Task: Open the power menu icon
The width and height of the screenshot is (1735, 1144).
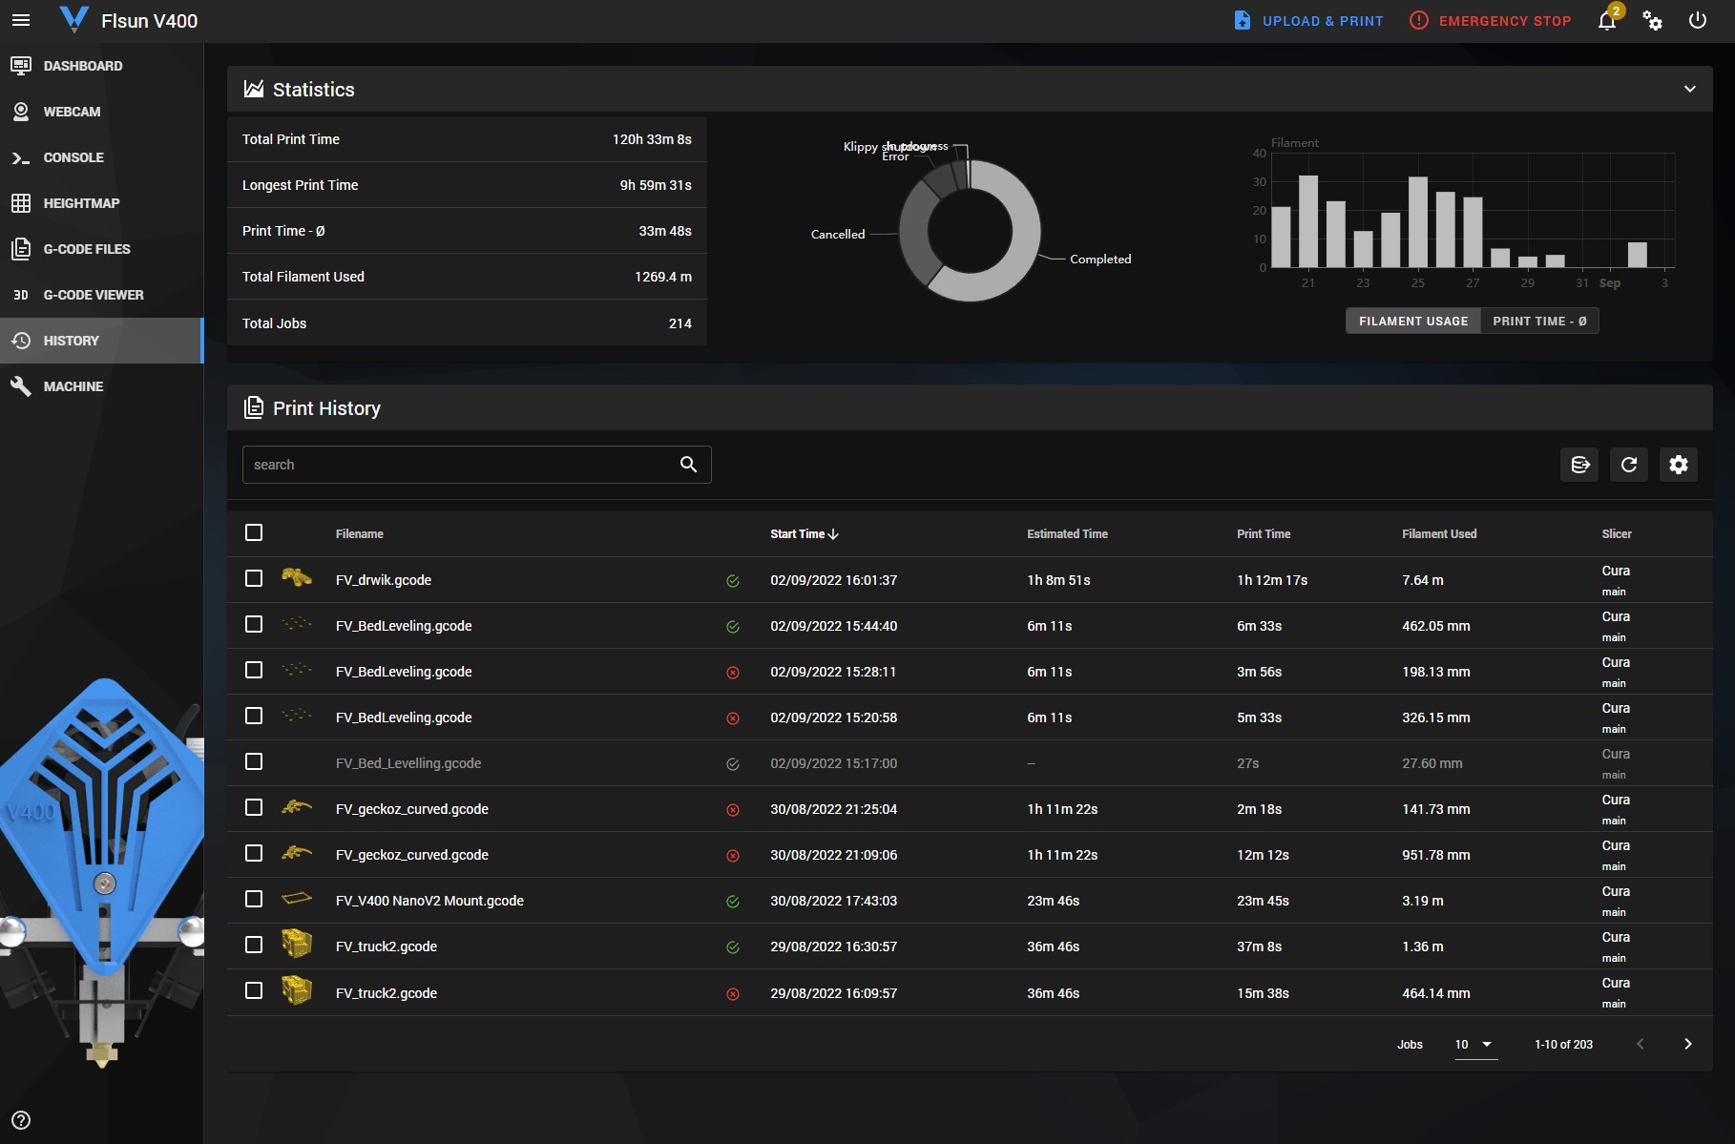Action: (1698, 21)
